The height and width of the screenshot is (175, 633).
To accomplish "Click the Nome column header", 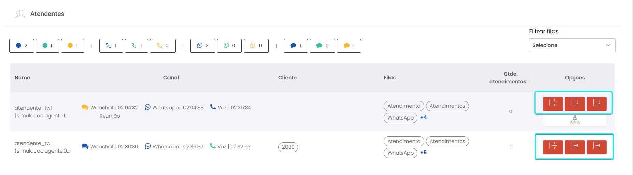I will click(x=23, y=78).
